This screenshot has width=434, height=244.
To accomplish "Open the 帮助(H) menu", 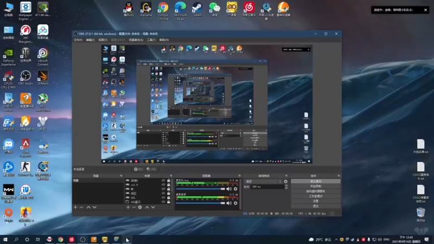I will [164, 40].
